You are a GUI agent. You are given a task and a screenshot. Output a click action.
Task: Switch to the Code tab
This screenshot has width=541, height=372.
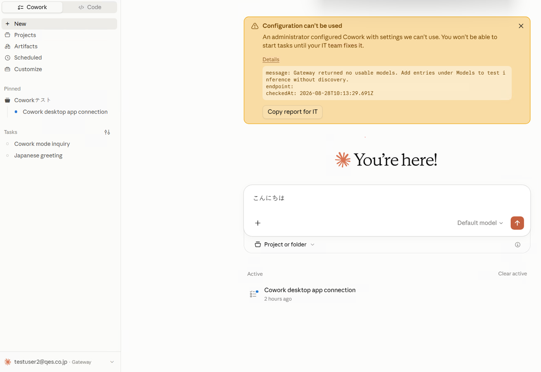90,7
